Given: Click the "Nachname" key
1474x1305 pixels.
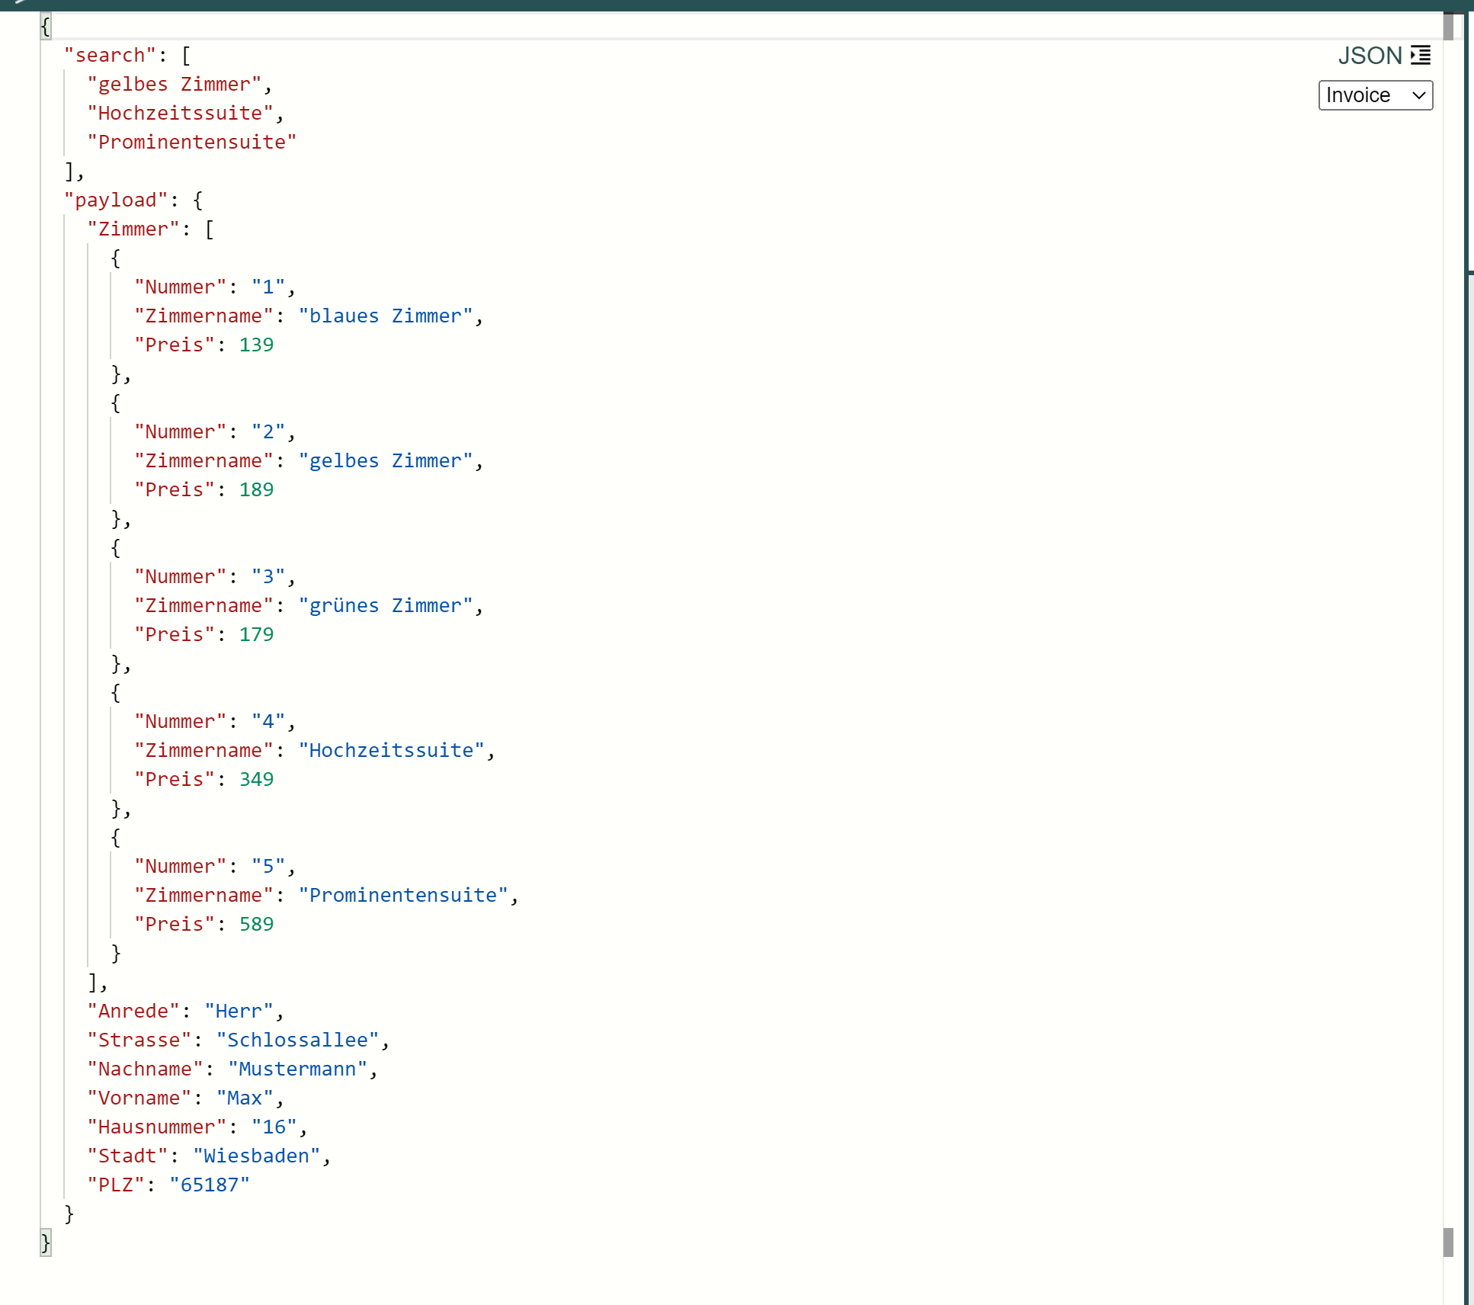Looking at the screenshot, I should (x=146, y=1069).
